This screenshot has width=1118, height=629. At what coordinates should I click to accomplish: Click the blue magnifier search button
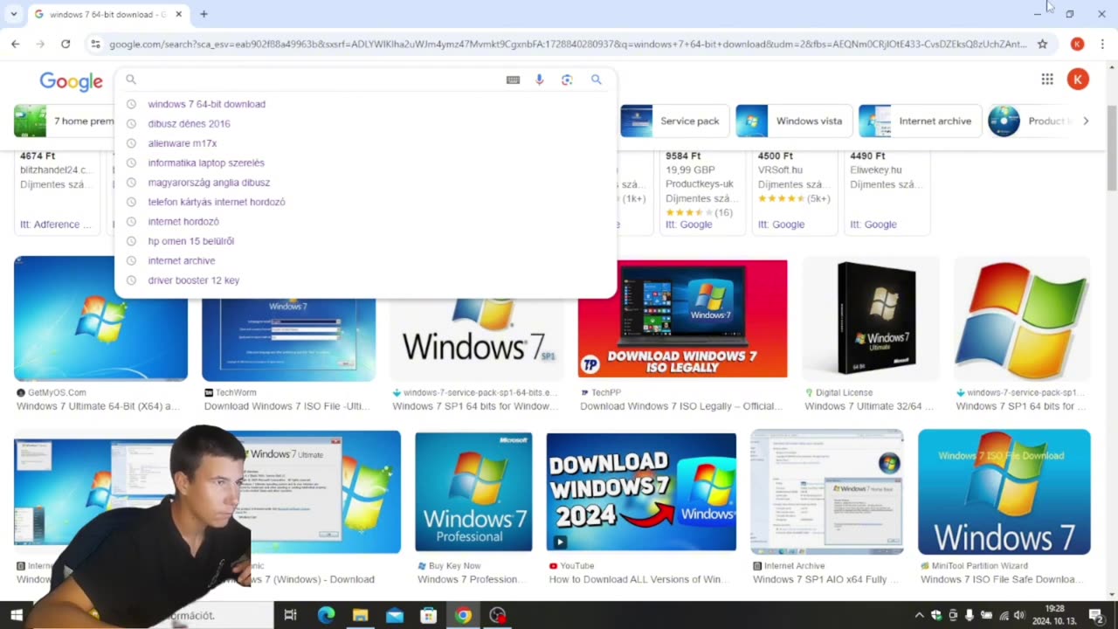tap(597, 79)
